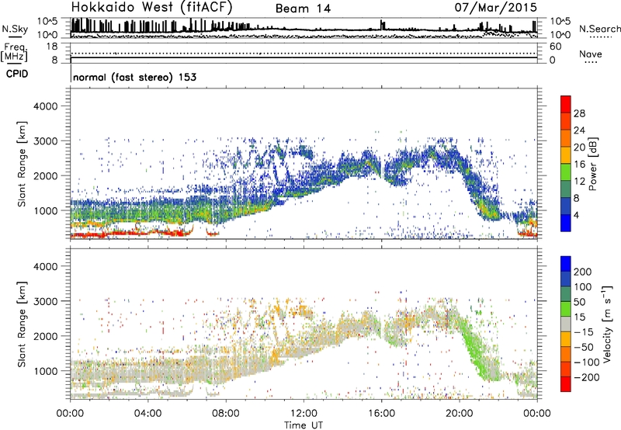Click the date 07/Mar/2015
621x430 pixels.
495,7
